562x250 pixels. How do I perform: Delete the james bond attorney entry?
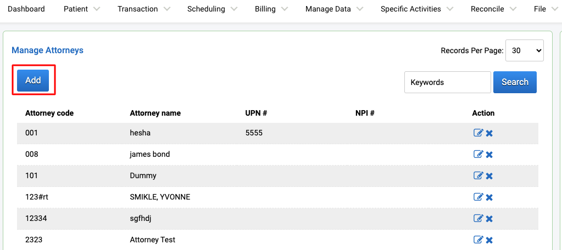click(x=489, y=155)
